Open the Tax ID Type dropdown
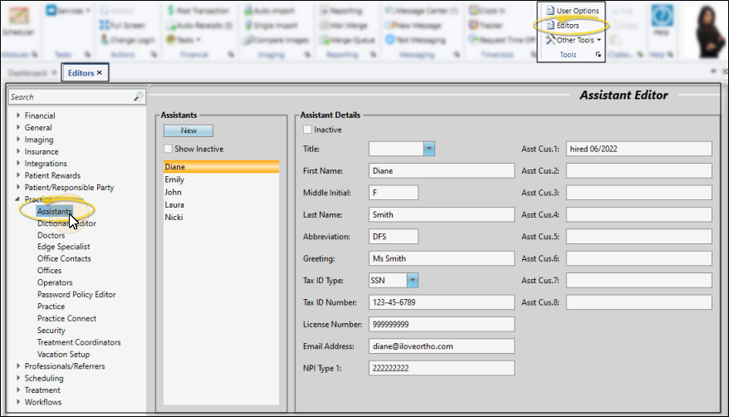The width and height of the screenshot is (729, 417). 413,280
